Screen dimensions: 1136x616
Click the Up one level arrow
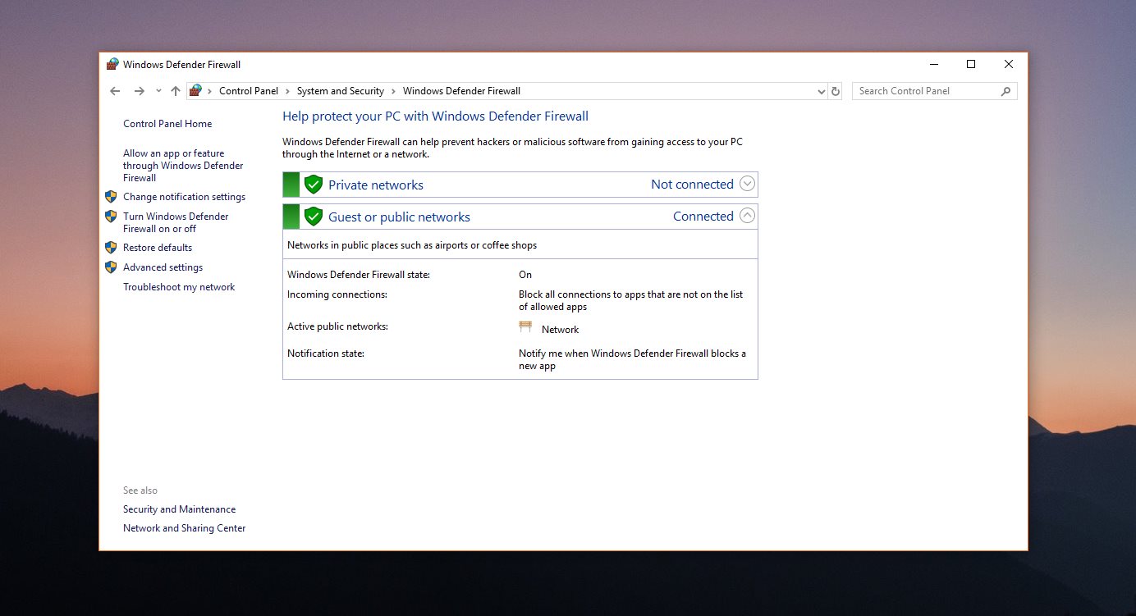(175, 91)
